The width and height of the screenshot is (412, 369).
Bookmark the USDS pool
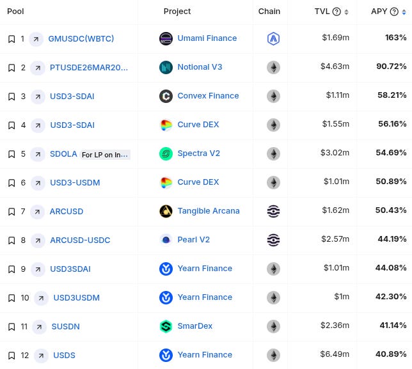click(12, 356)
